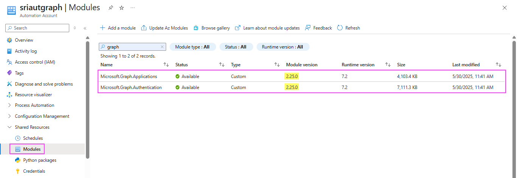Open Python packages page
Viewport: 517px width, 178px height.
(x=40, y=160)
